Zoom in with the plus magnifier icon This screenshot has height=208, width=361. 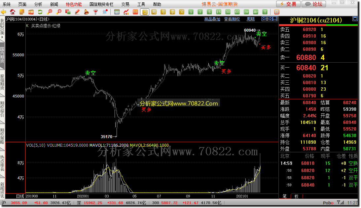pos(50,12)
